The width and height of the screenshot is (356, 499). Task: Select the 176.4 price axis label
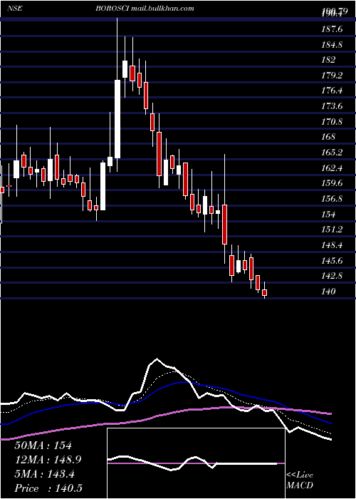tap(332, 91)
